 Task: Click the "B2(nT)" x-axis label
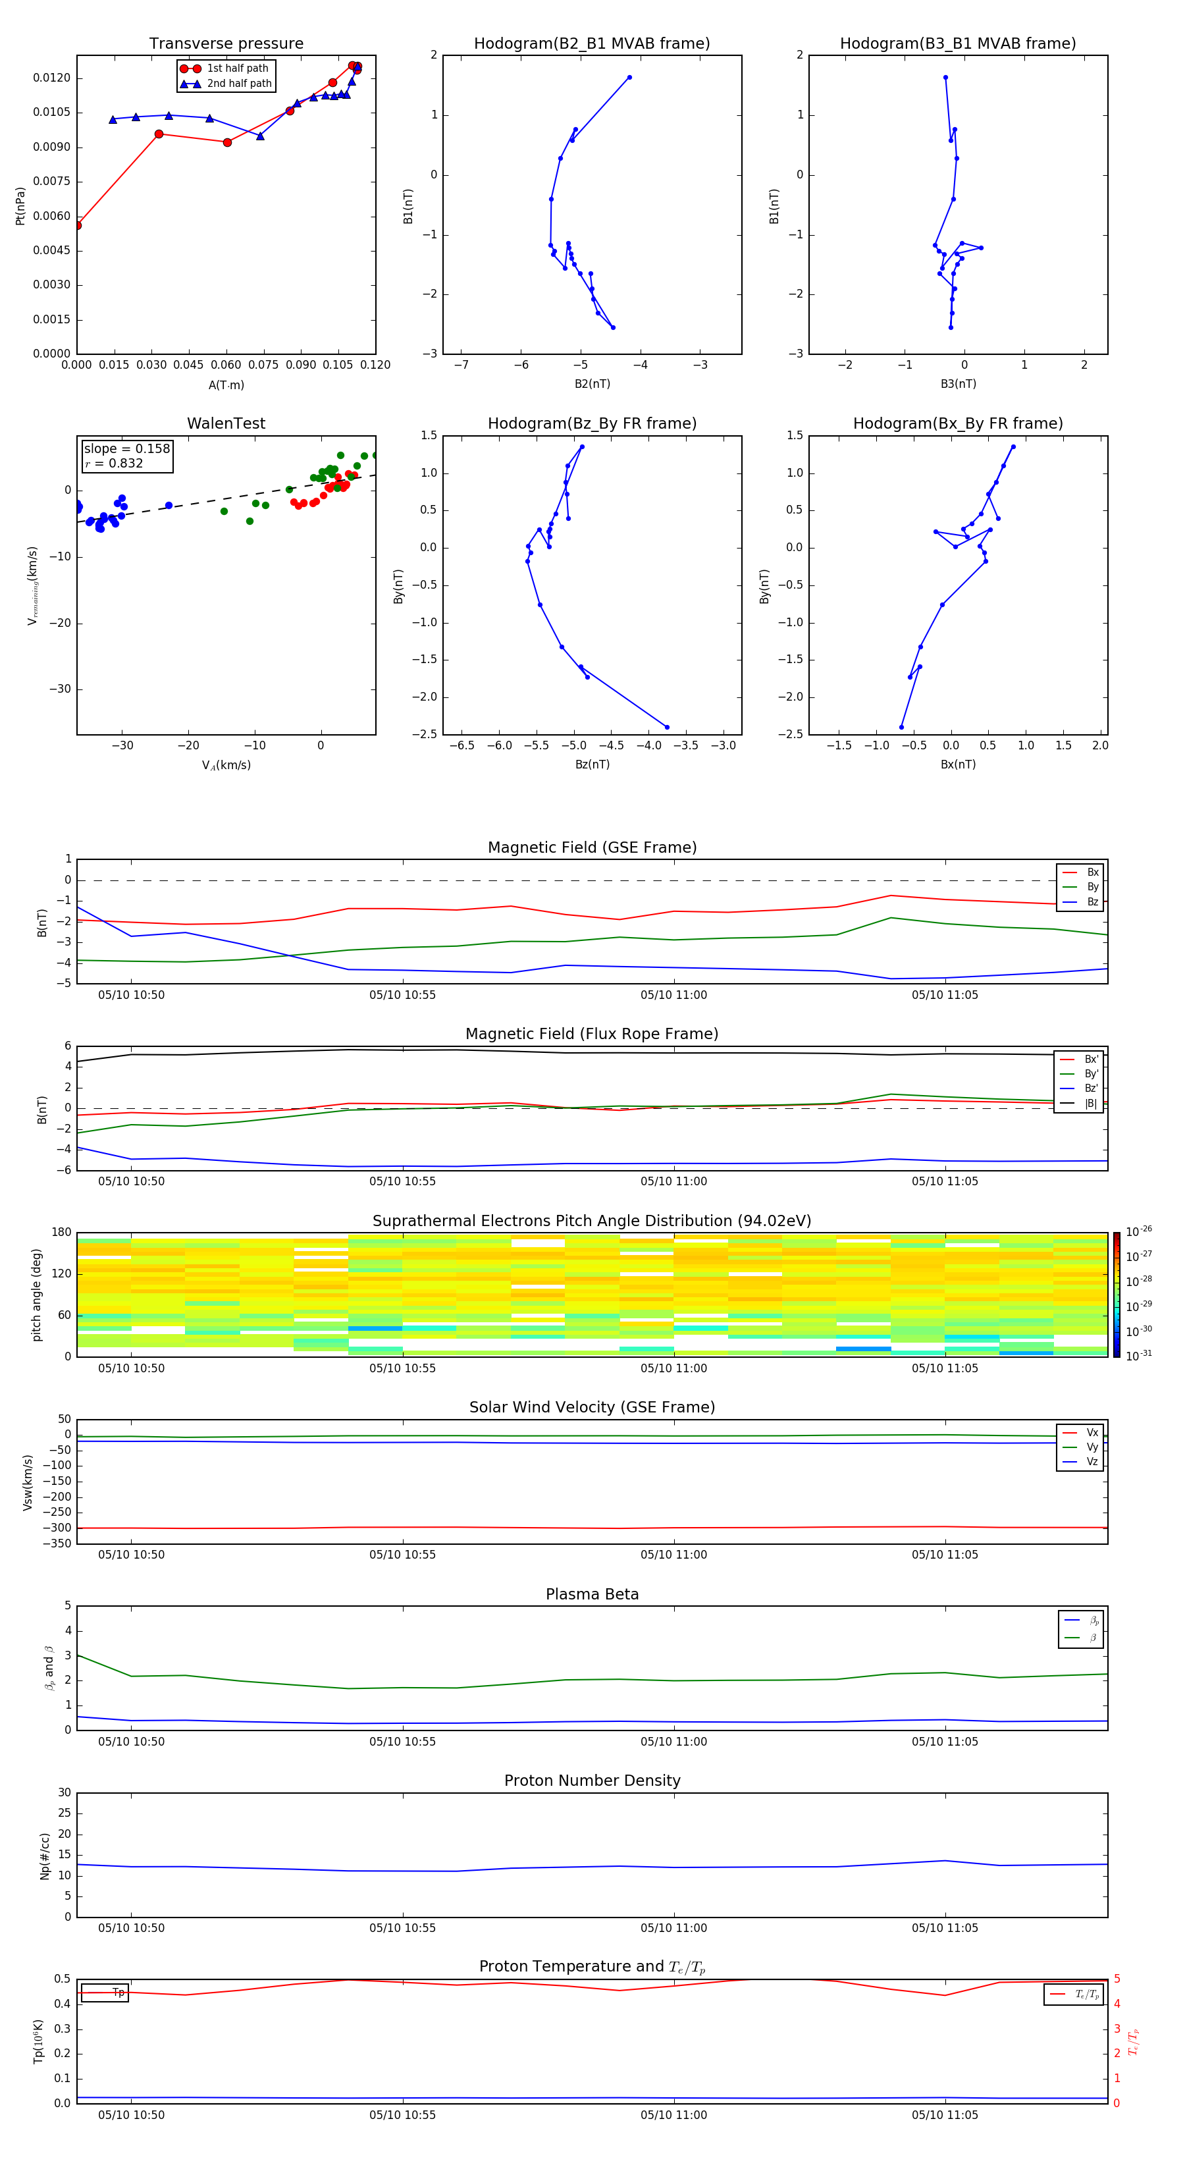(592, 384)
